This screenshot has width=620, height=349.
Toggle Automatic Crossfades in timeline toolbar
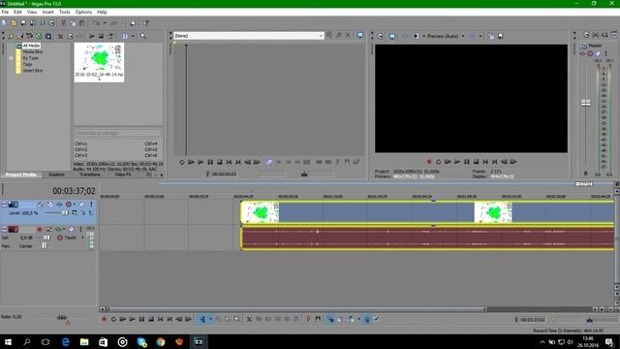coord(340,319)
